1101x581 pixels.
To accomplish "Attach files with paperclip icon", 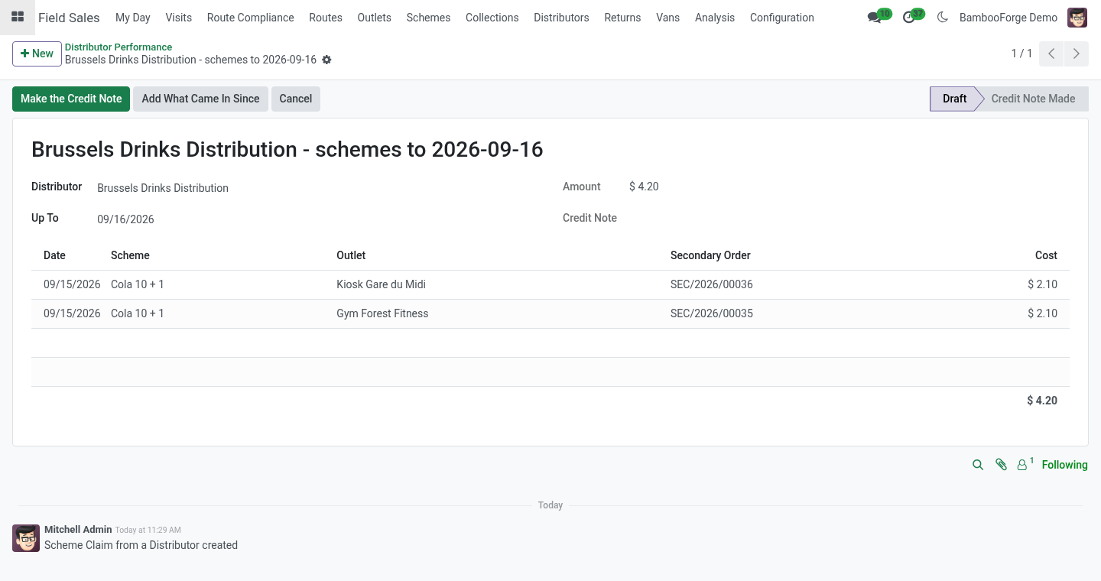I will pos(1001,465).
